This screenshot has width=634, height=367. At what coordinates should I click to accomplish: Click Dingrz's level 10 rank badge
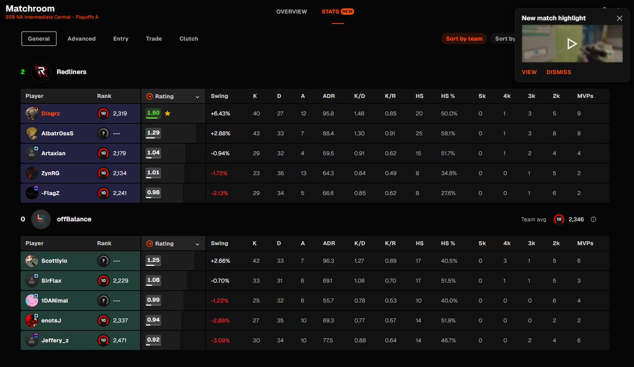[x=103, y=114]
